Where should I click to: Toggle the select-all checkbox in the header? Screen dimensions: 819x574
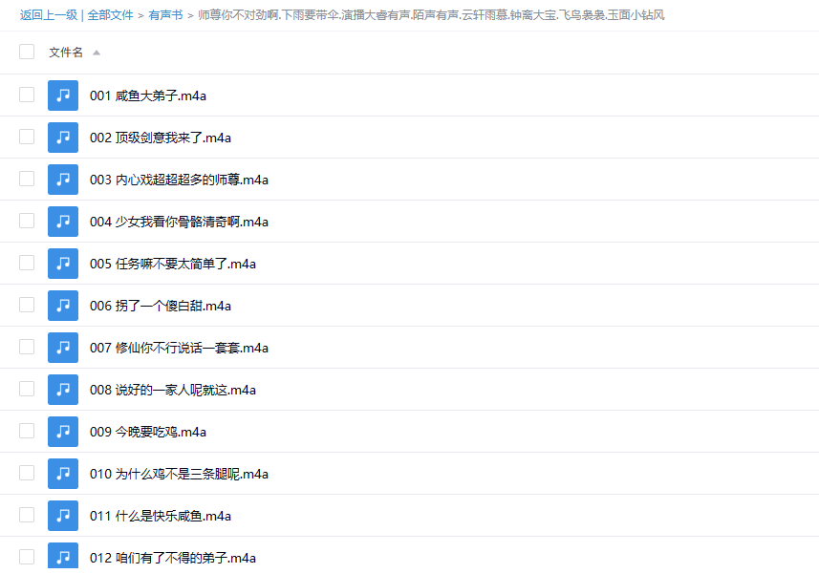pos(27,53)
